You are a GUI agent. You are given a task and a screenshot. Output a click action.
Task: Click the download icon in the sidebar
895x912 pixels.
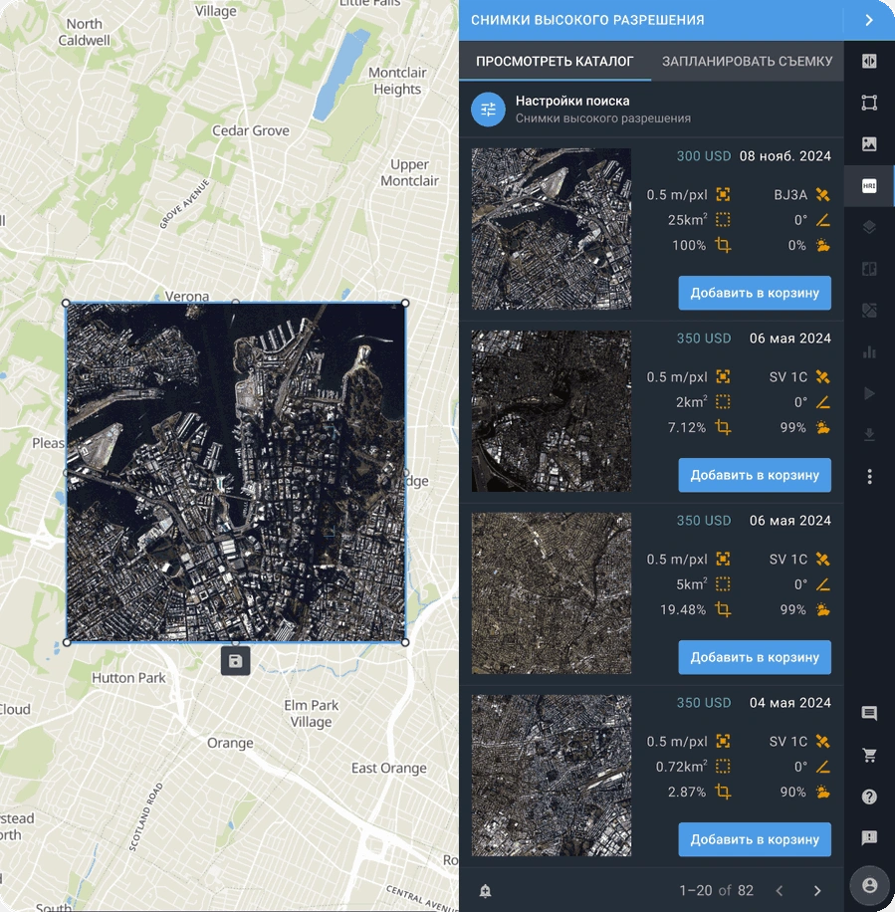point(868,435)
